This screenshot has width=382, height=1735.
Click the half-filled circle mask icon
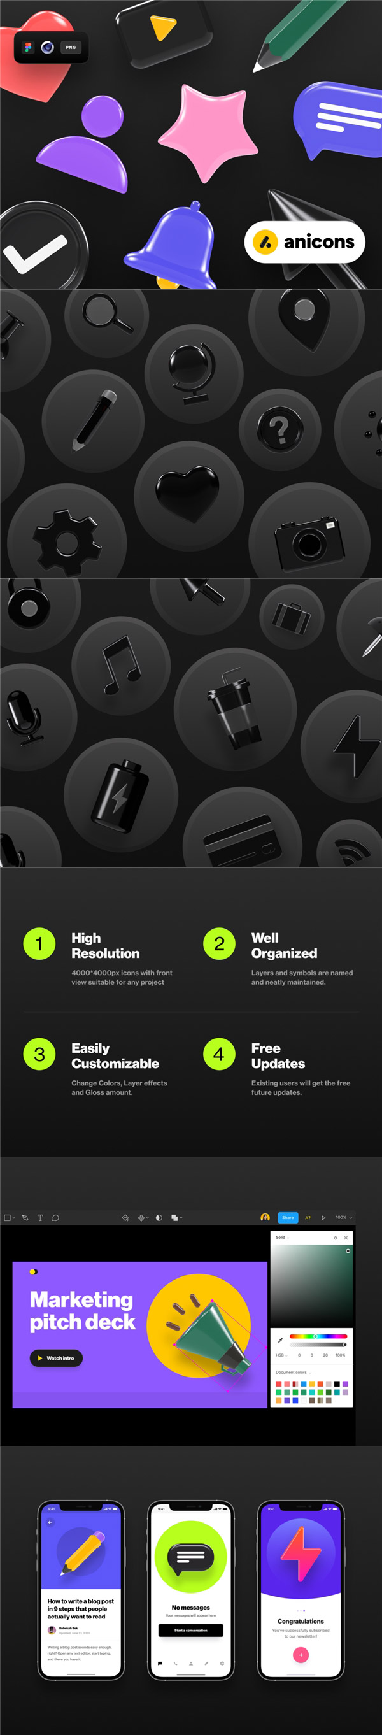pos(159,1217)
